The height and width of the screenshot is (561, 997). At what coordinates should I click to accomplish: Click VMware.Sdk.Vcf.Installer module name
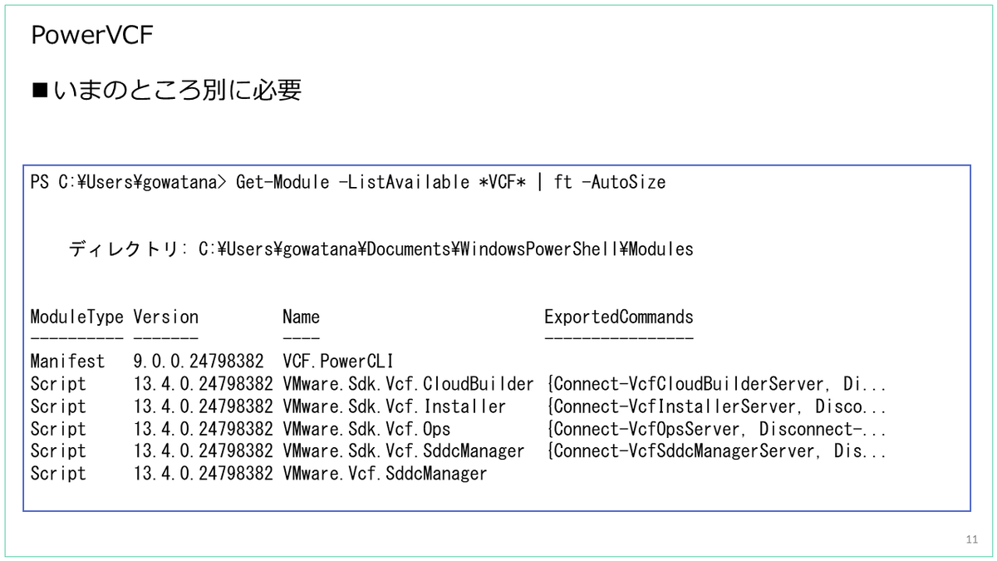tap(394, 406)
